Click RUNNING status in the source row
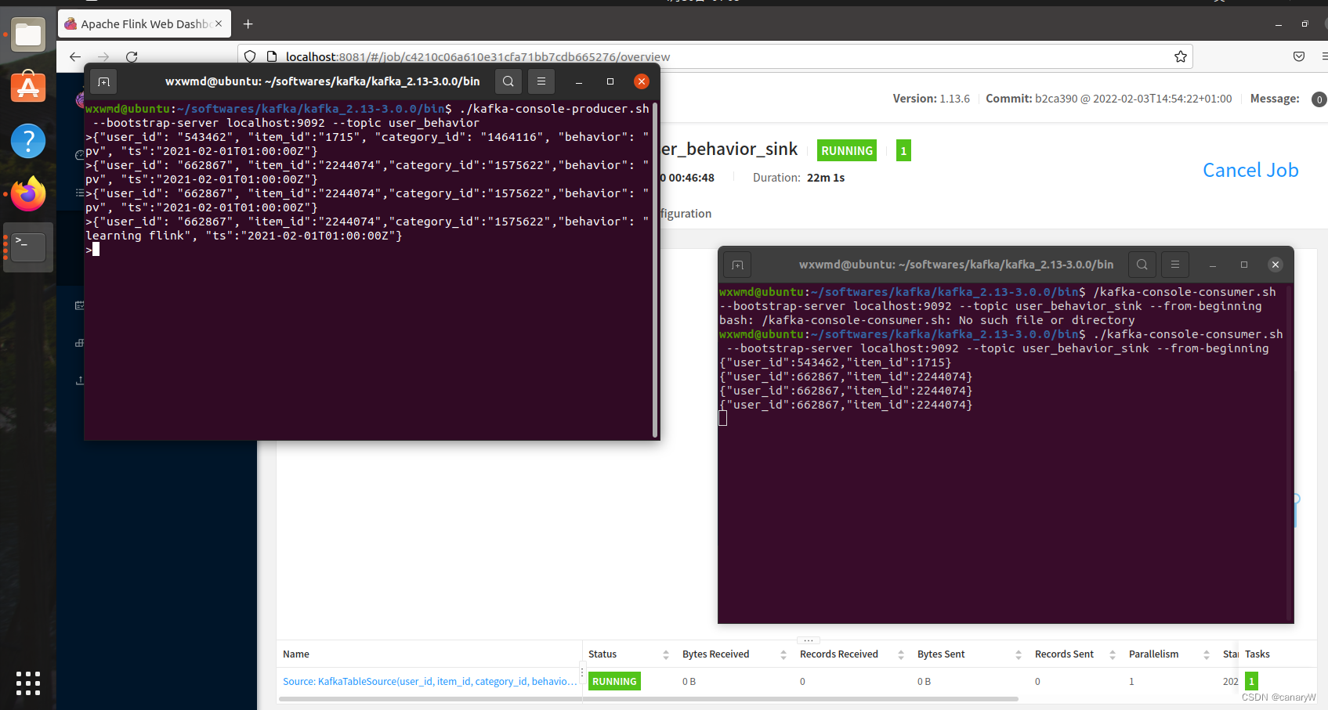This screenshot has width=1328, height=710. 614,681
